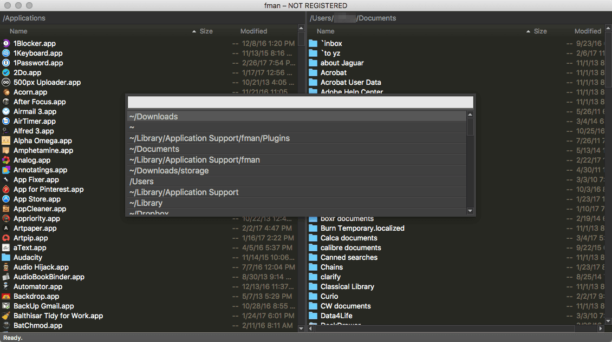Click the go-to path search field

(301, 102)
